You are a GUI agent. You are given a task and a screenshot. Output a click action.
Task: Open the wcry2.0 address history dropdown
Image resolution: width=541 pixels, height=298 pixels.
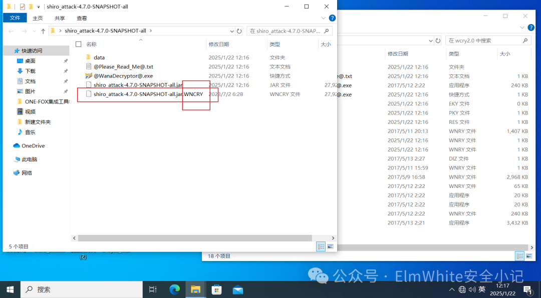pyautogui.click(x=431, y=40)
